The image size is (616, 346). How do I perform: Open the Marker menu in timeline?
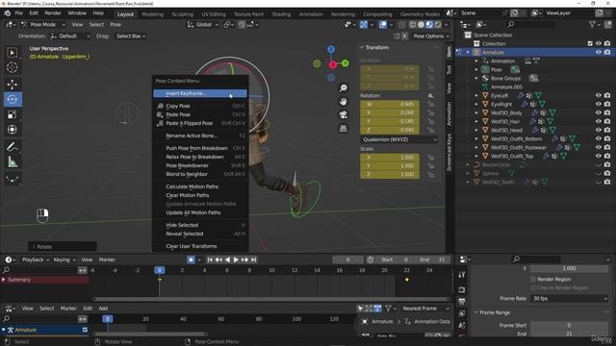tap(107, 259)
